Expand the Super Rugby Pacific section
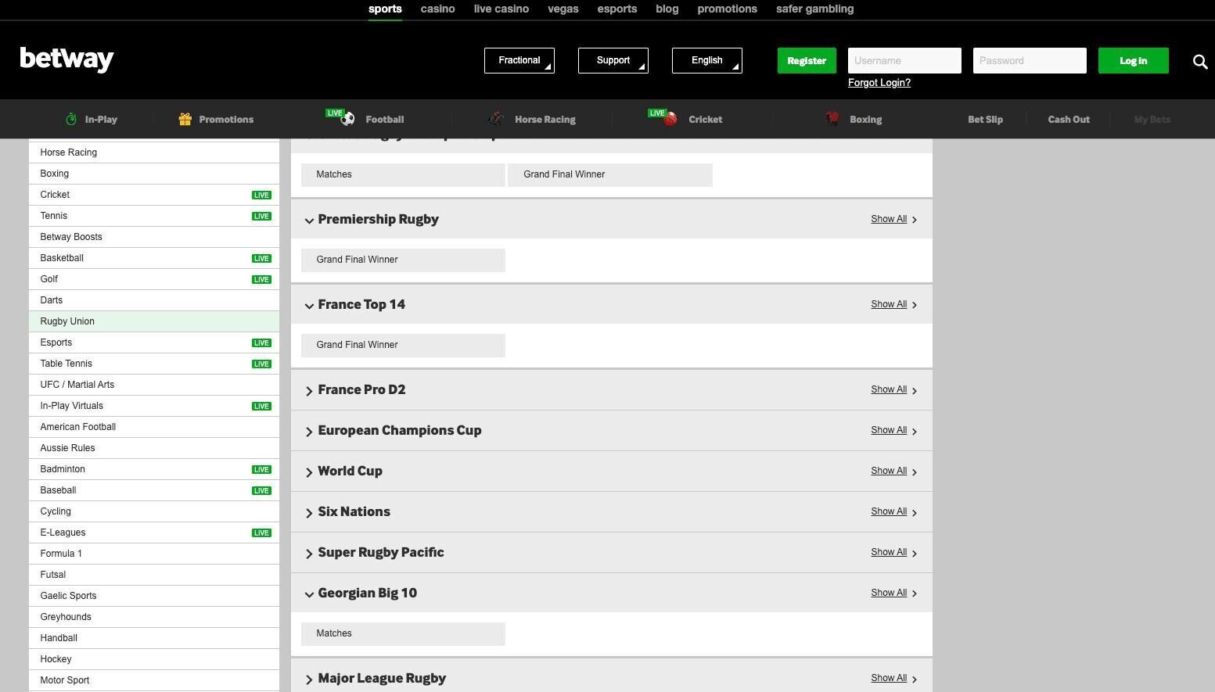Screen dimensions: 1215x692 point(309,553)
